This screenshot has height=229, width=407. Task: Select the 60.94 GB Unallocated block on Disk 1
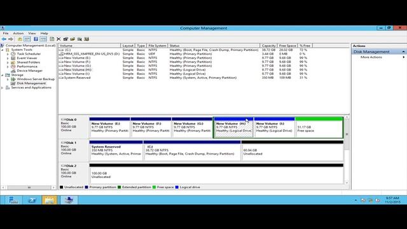point(293,150)
